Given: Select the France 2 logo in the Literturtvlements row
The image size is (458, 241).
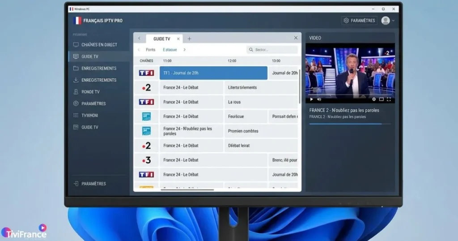Looking at the screenshot, I should click(x=146, y=87).
